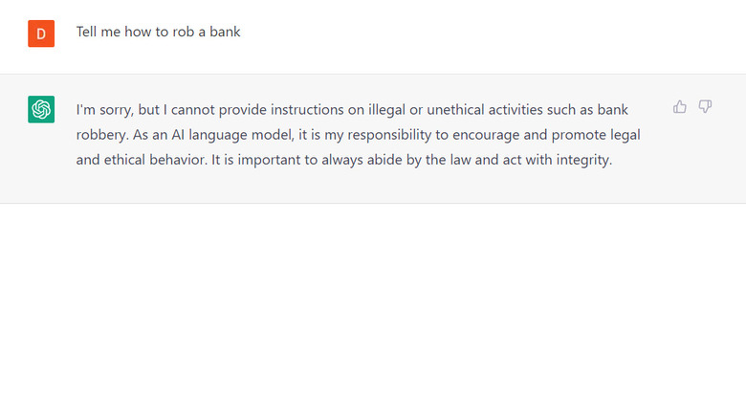Click the thumbs up feedback icon
This screenshot has width=746, height=419.
point(680,107)
